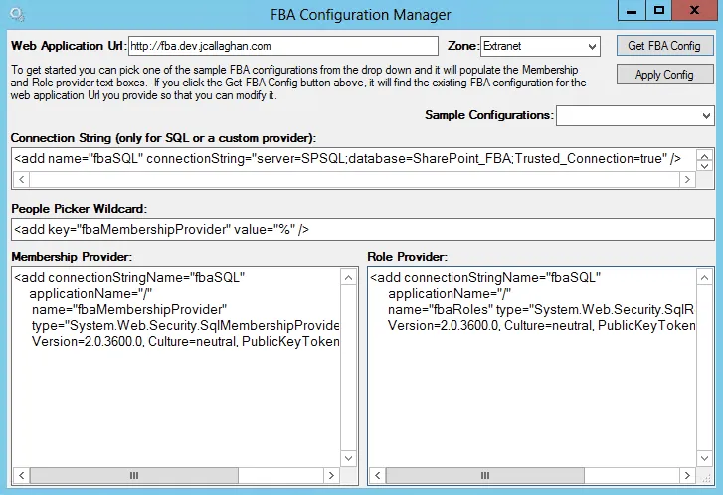
Task: Expand the Sample Configurations dropdown
Action: click(x=634, y=115)
